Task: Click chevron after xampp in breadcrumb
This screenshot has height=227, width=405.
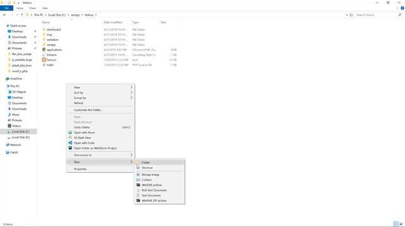Action: click(x=82, y=15)
